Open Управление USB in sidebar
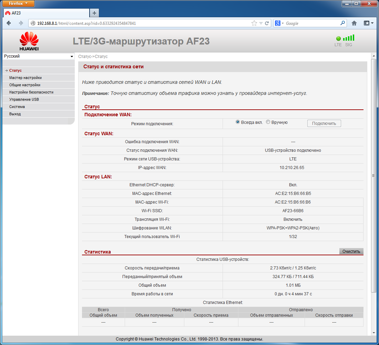This screenshot has height=345, width=379. pyautogui.click(x=24, y=99)
